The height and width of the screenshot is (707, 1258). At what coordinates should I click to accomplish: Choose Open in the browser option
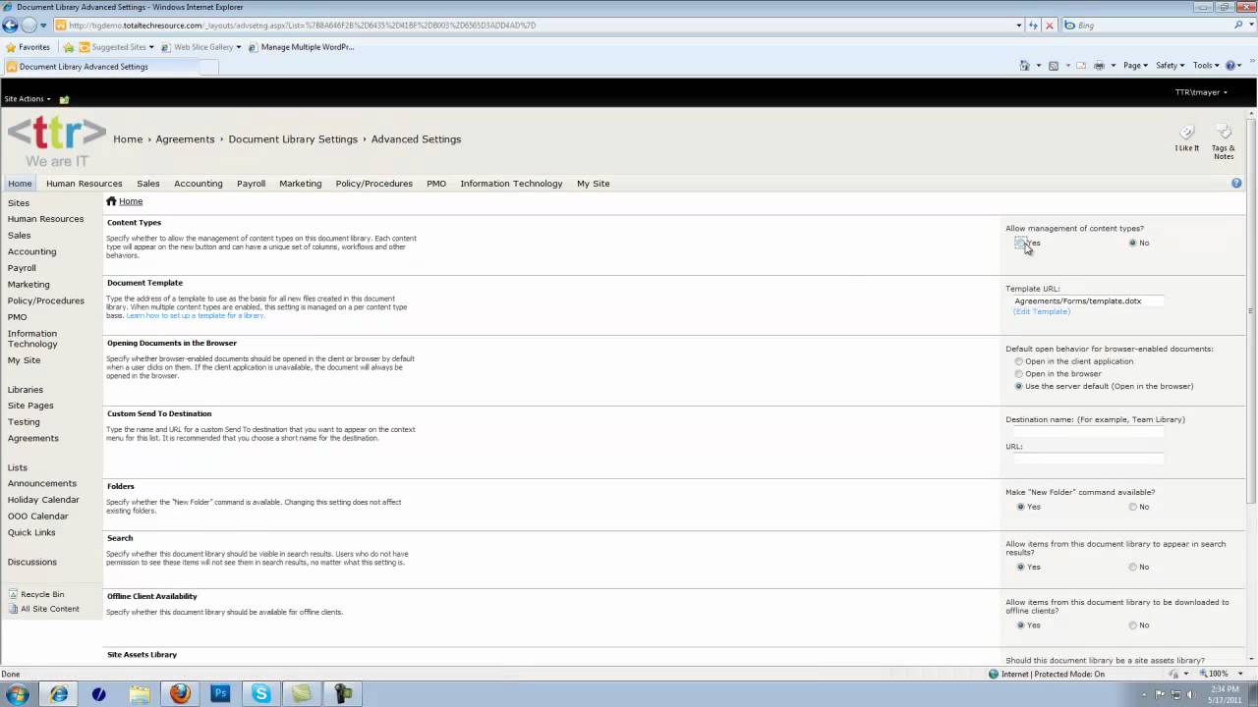pyautogui.click(x=1019, y=374)
